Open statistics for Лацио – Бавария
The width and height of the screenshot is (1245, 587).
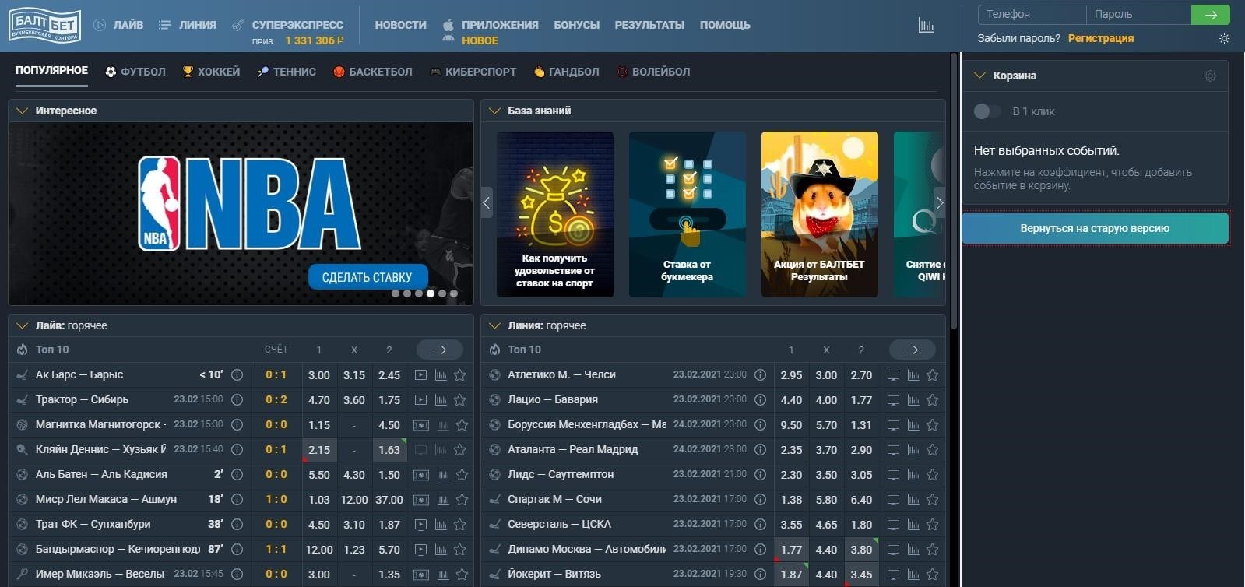coord(913,400)
